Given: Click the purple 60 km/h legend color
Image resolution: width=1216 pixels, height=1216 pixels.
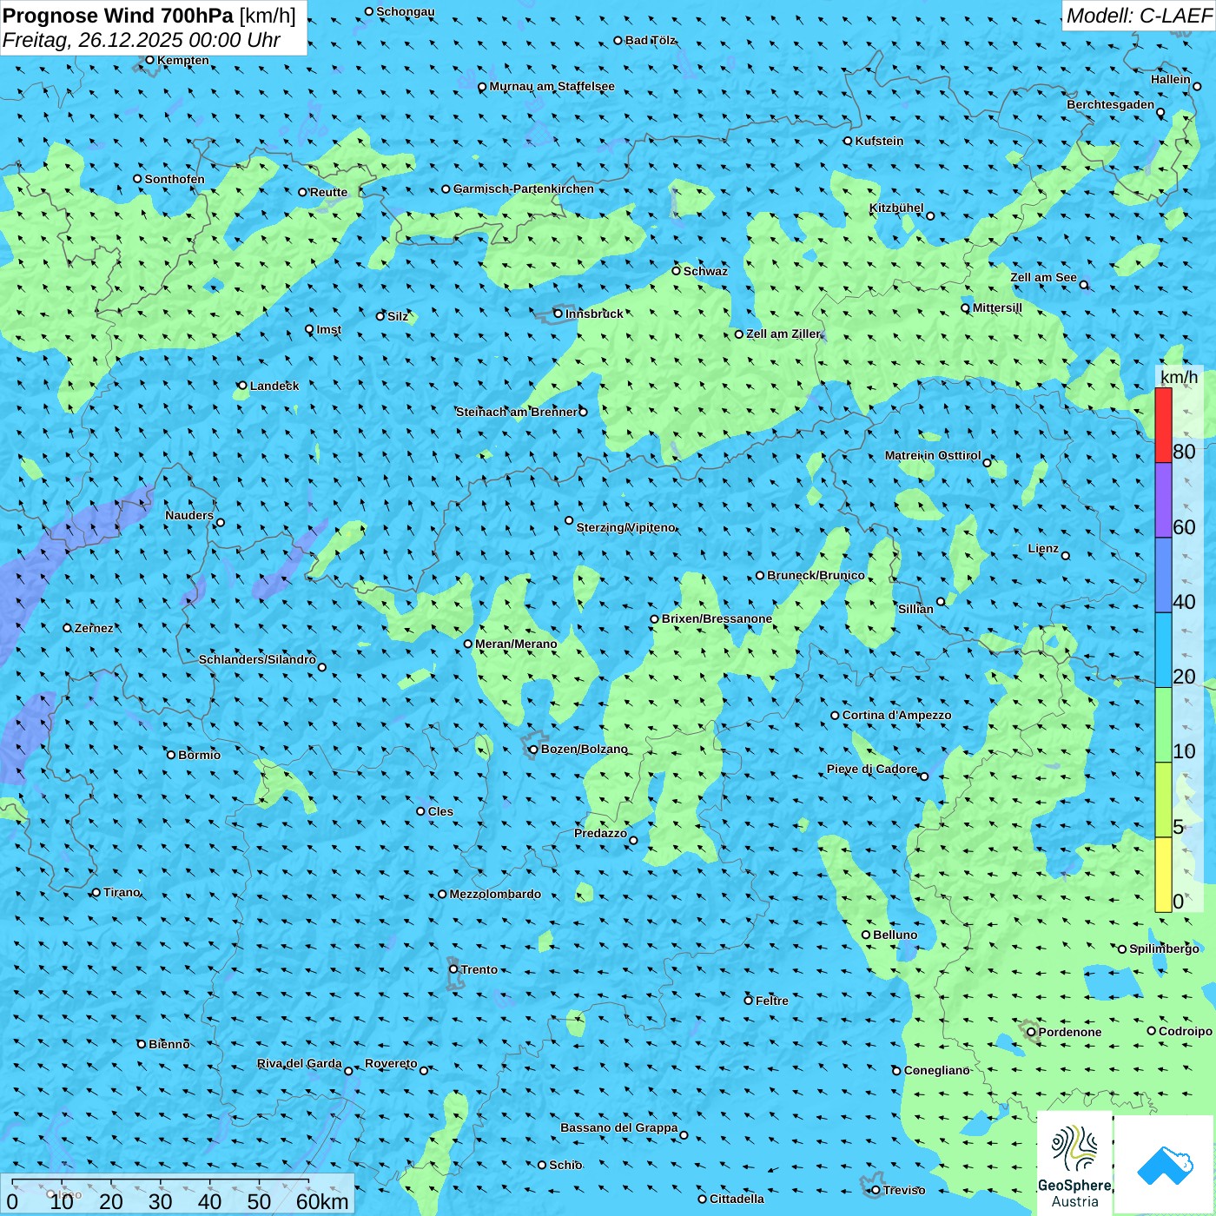Looking at the screenshot, I should pyautogui.click(x=1163, y=500).
